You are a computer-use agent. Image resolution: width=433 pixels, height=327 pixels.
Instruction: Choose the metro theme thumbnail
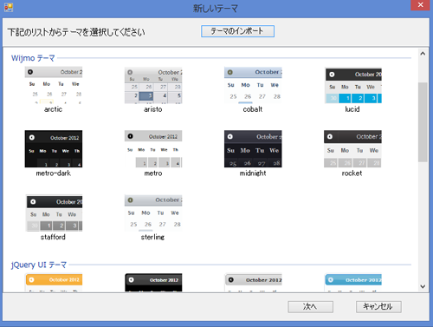(x=153, y=148)
